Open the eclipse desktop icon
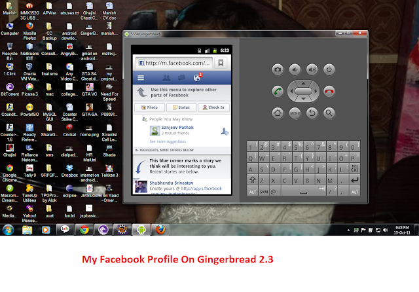419x292 pixels. point(69,191)
